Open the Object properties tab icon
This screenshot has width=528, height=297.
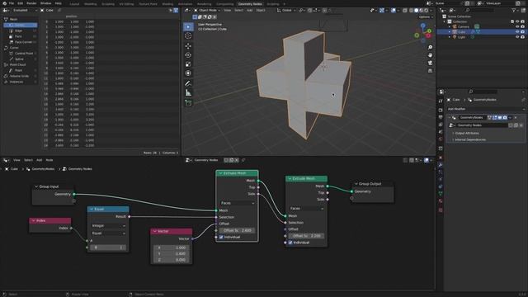(x=441, y=158)
